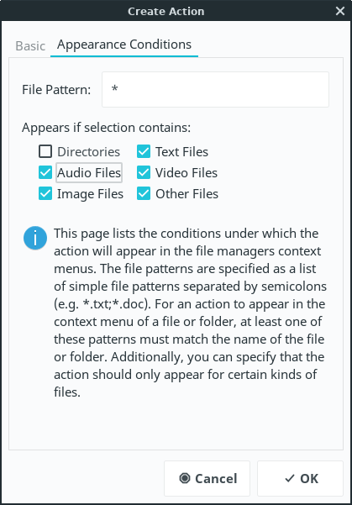Click the circle icon on Cancel button

185,478
